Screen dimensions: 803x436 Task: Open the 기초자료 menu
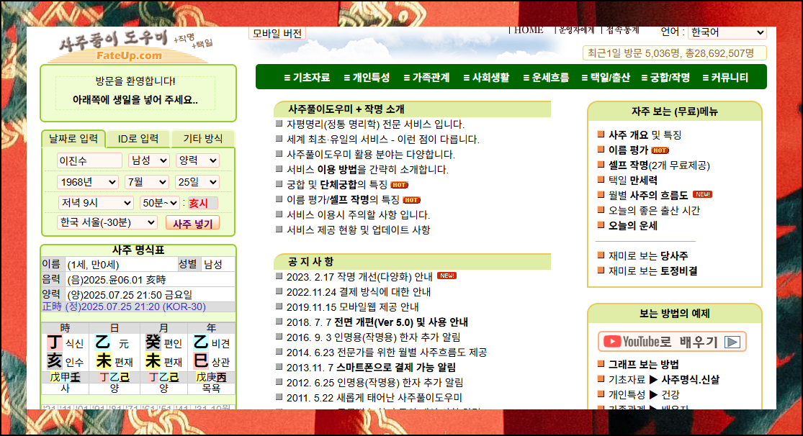[x=307, y=78]
